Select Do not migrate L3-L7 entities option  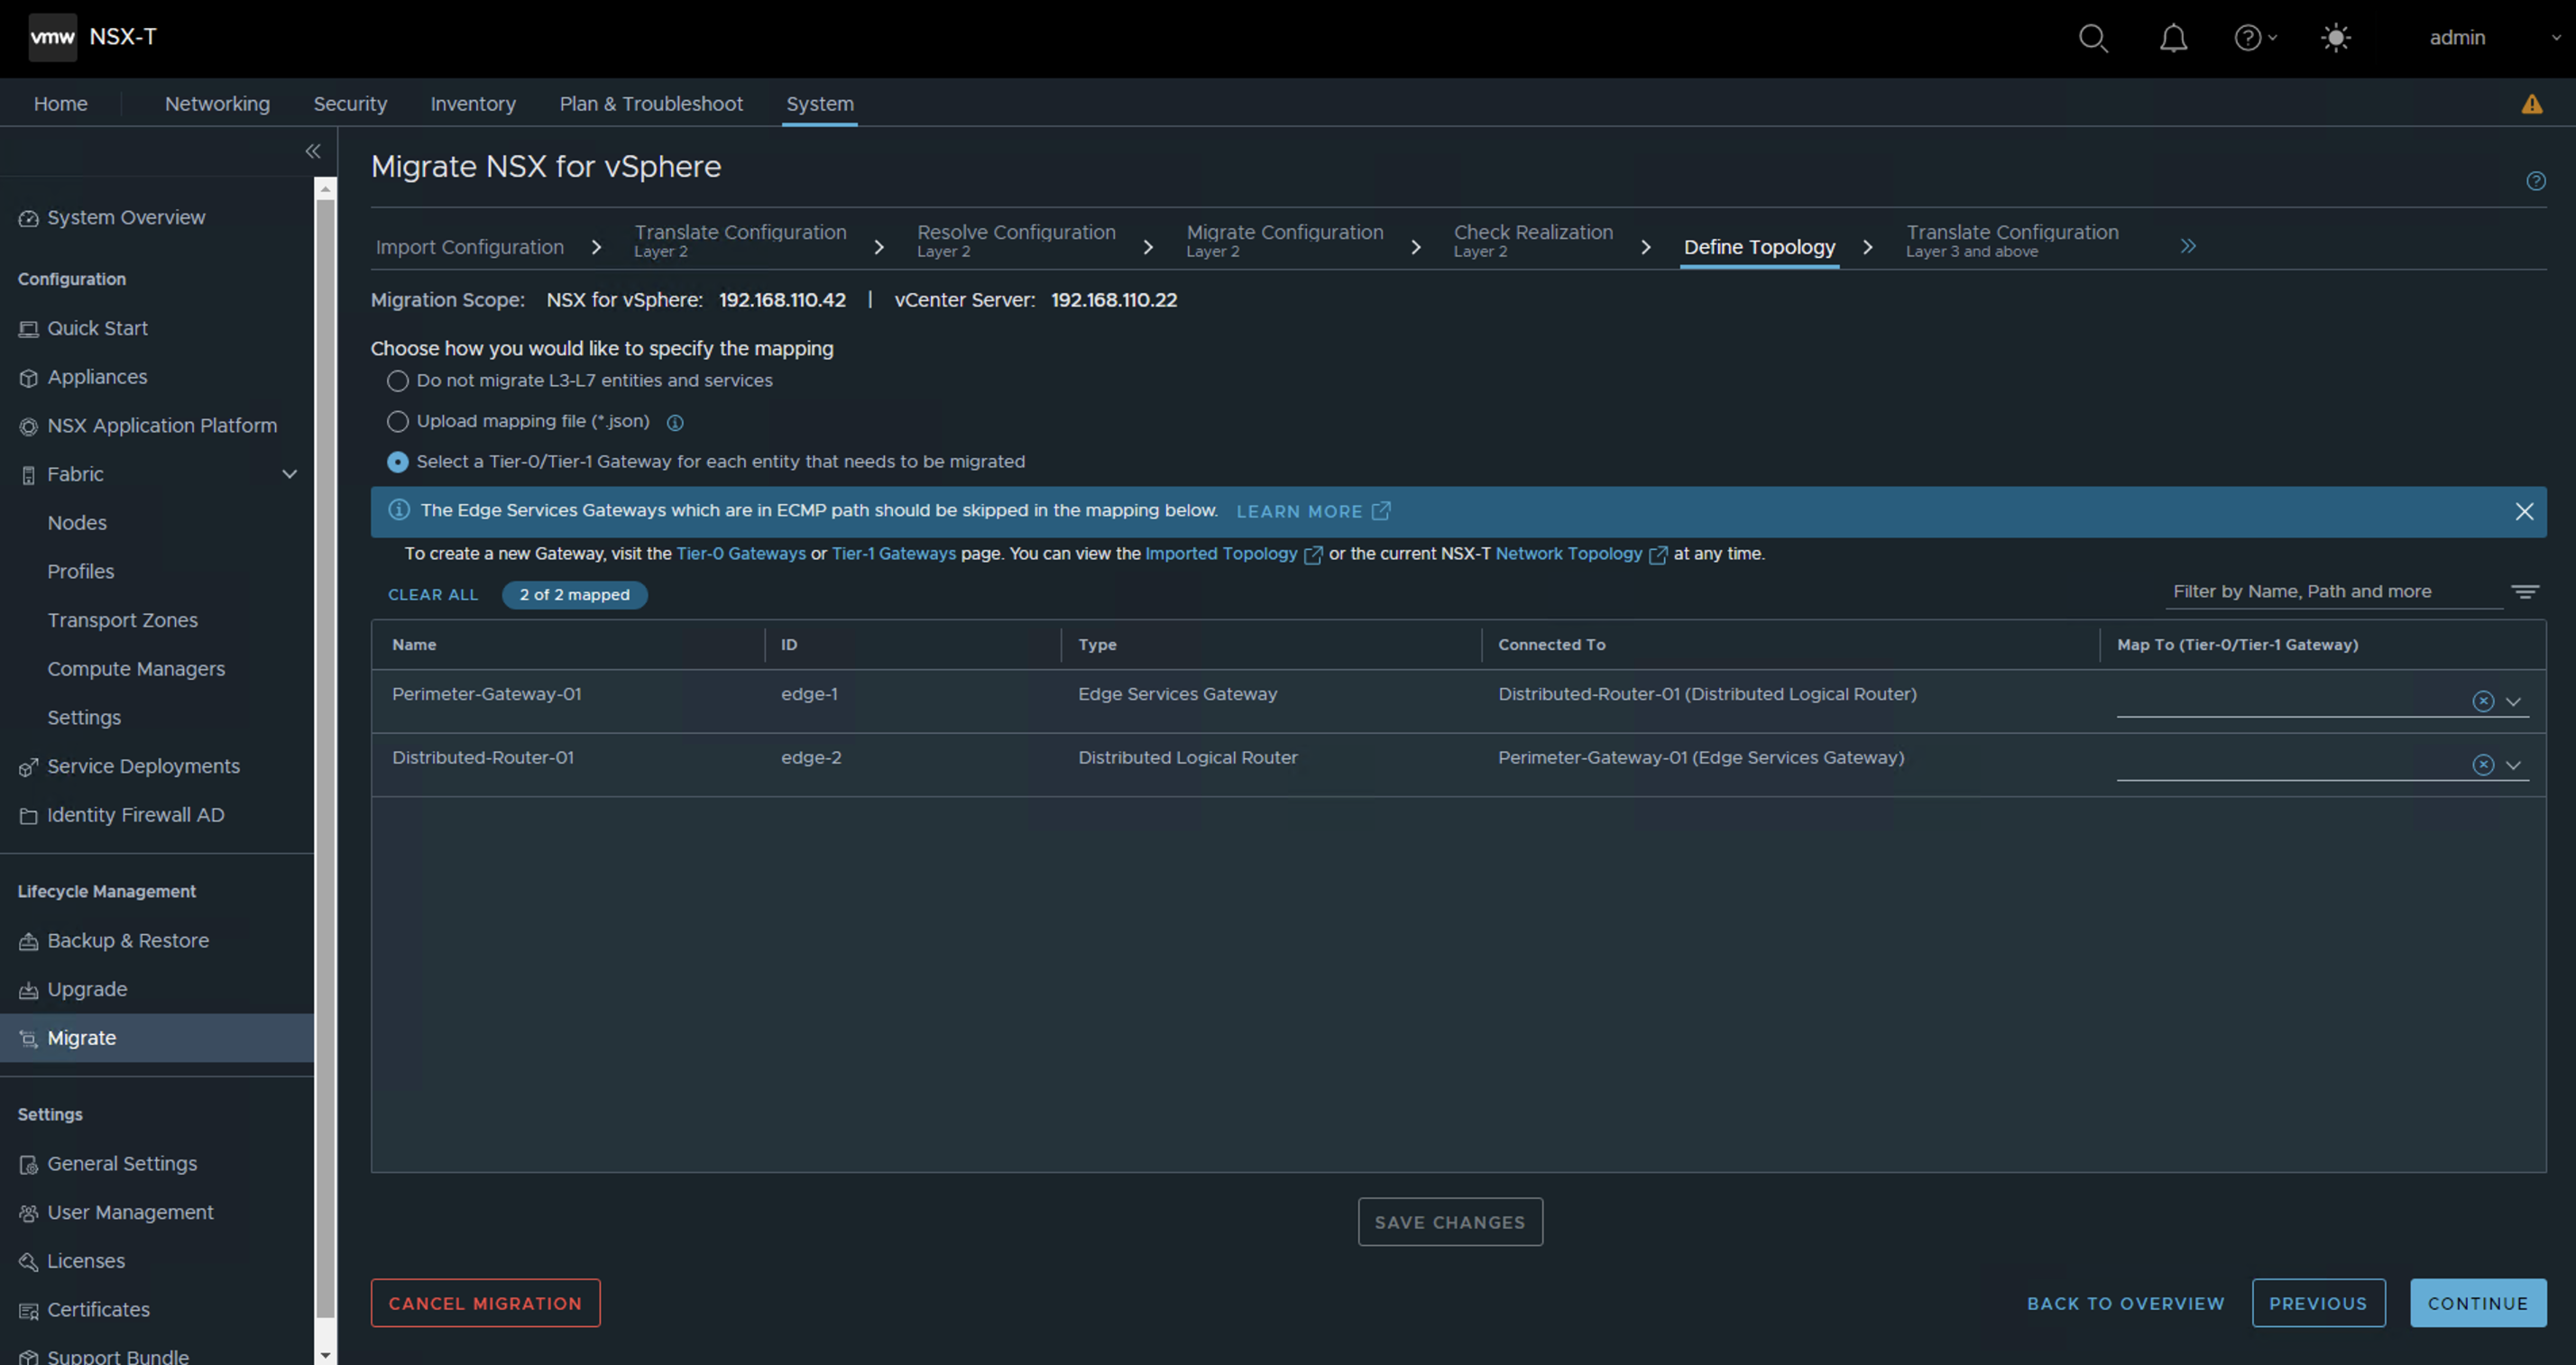(x=398, y=380)
